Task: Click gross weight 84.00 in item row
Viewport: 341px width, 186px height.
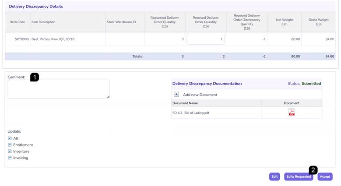Action: click(330, 39)
